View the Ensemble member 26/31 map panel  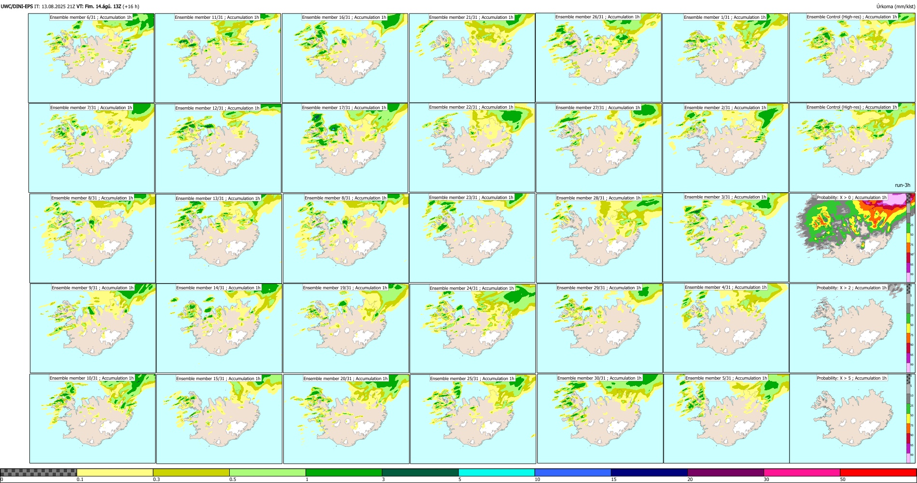pyautogui.click(x=598, y=57)
